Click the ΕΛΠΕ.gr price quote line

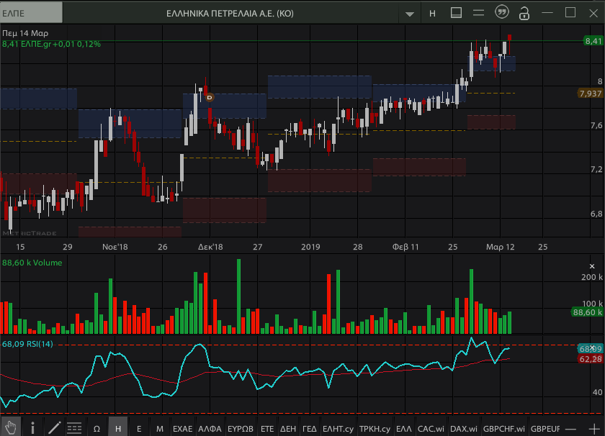[51, 44]
